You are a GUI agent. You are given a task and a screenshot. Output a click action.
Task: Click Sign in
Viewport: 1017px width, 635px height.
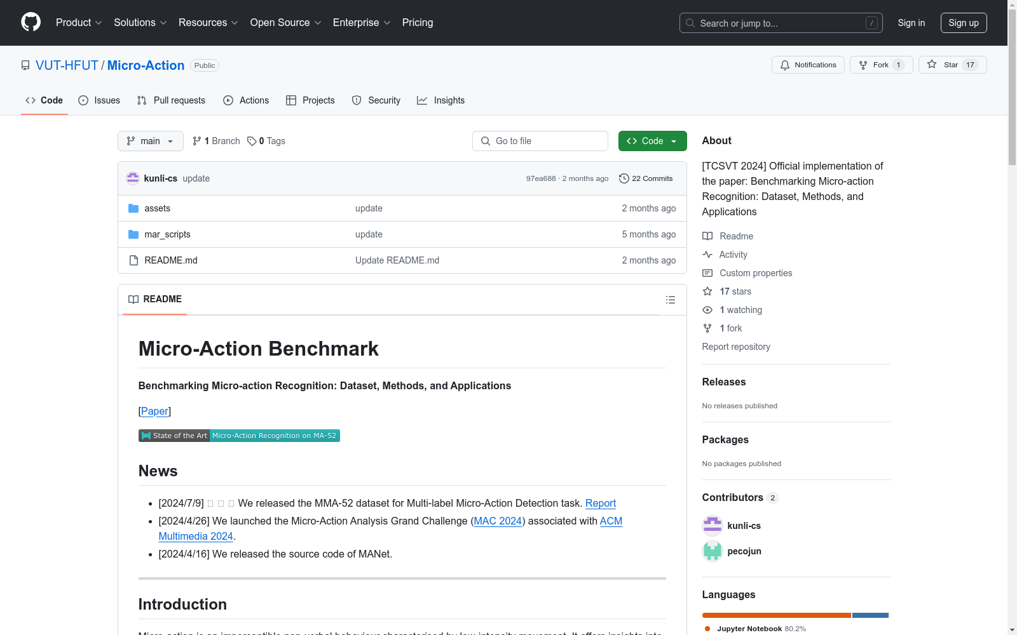click(911, 23)
